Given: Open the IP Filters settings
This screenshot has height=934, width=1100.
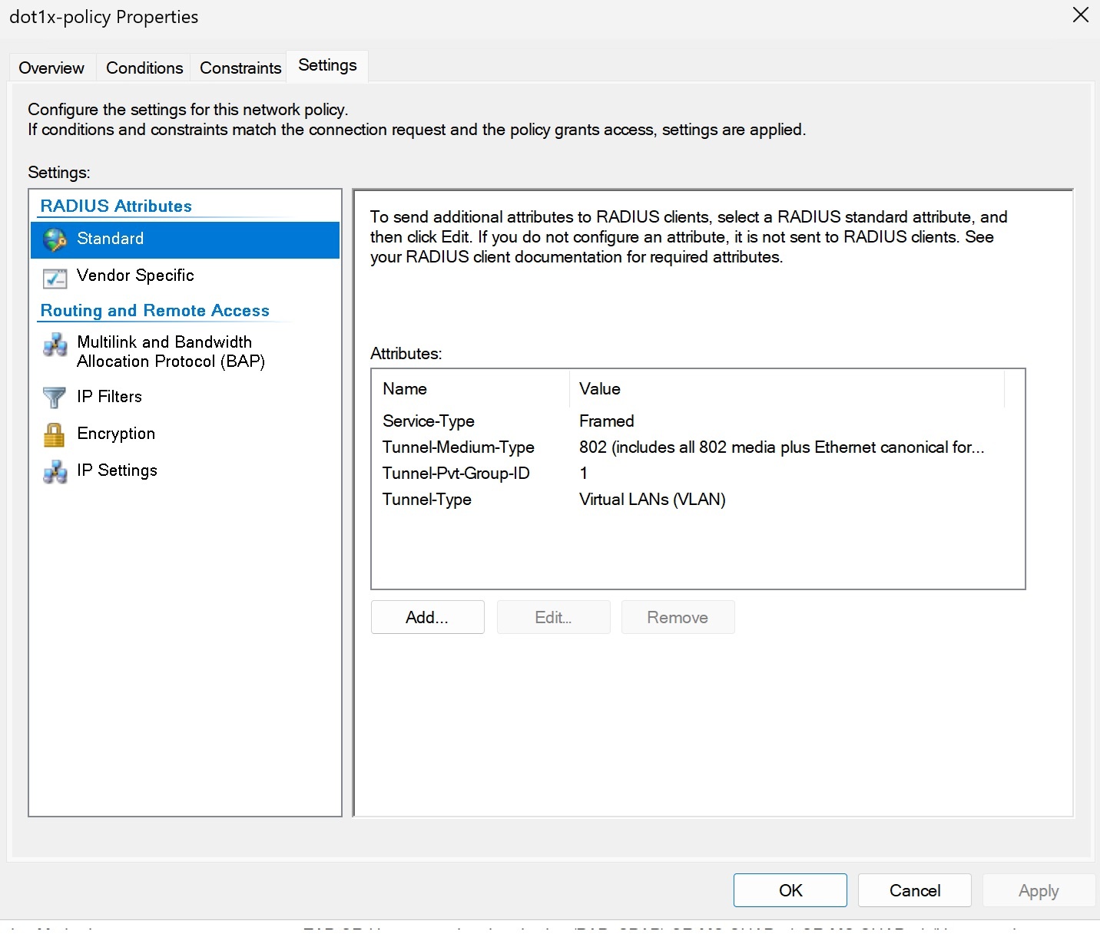Looking at the screenshot, I should pyautogui.click(x=185, y=397).
